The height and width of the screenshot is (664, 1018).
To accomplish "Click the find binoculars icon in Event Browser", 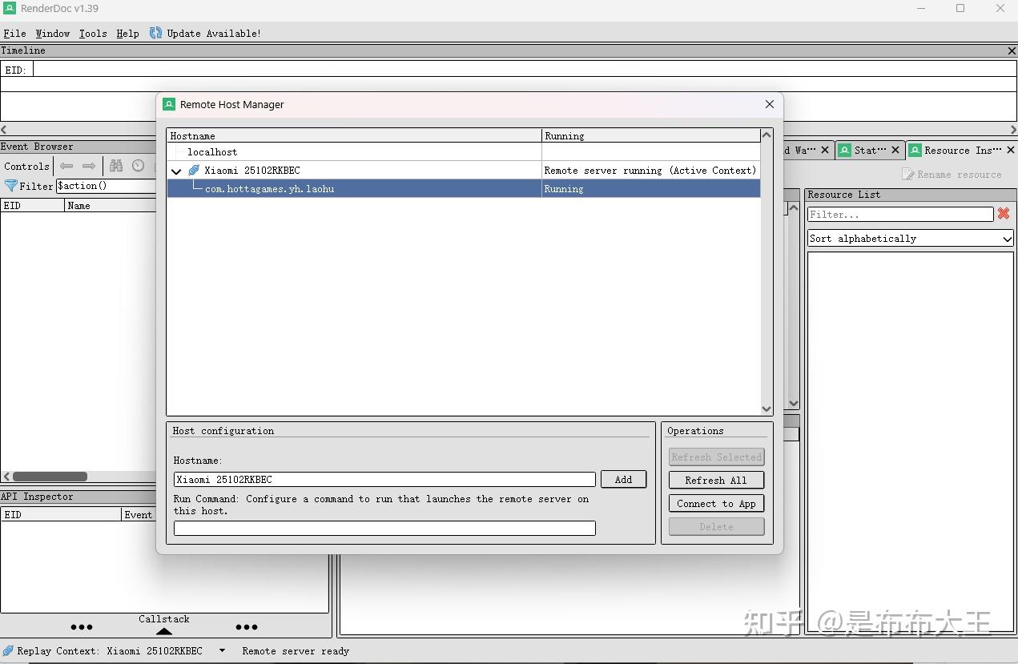I will (x=116, y=166).
